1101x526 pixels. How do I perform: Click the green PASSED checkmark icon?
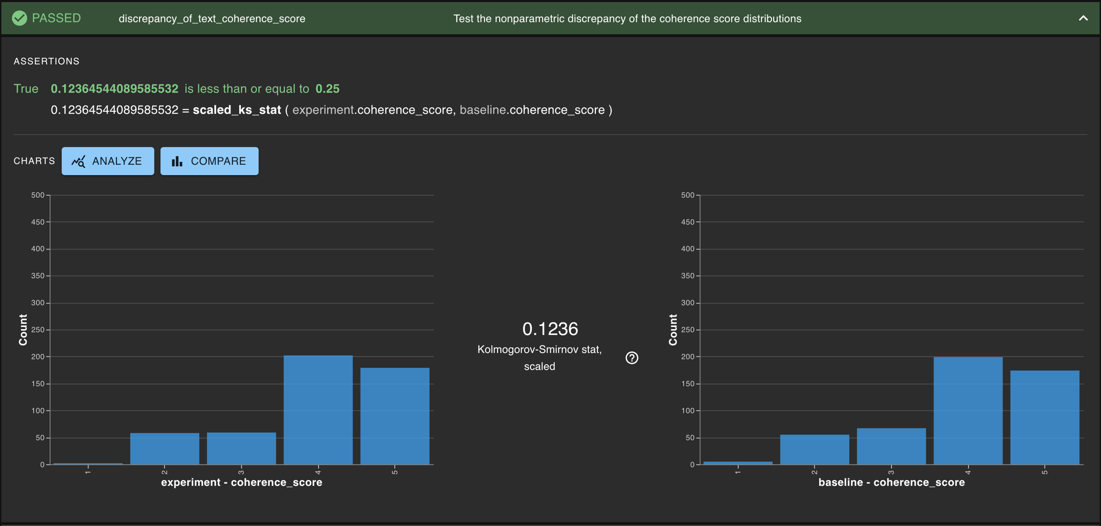tap(20, 18)
